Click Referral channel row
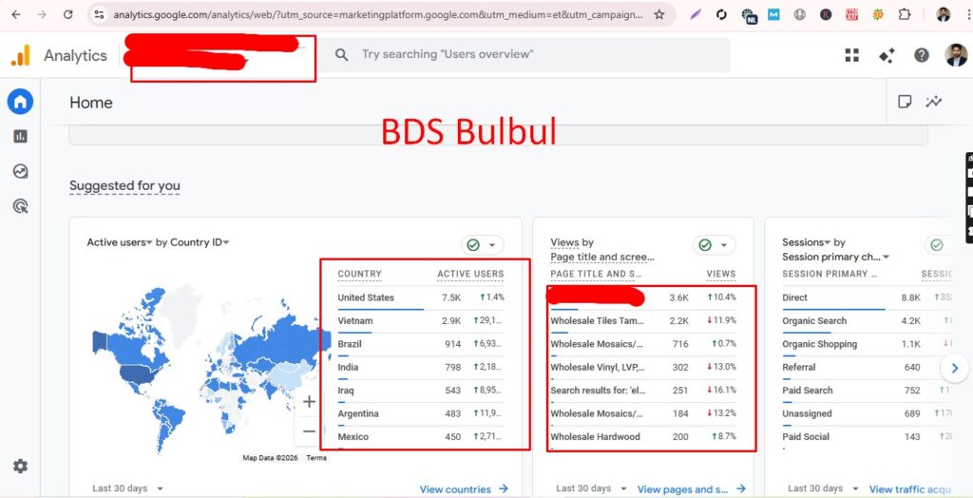 coord(867,368)
